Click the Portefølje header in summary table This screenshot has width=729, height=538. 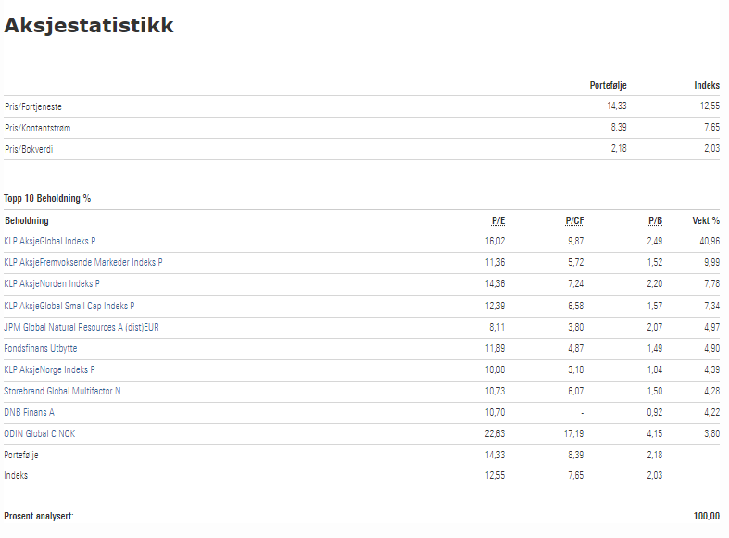coord(609,85)
